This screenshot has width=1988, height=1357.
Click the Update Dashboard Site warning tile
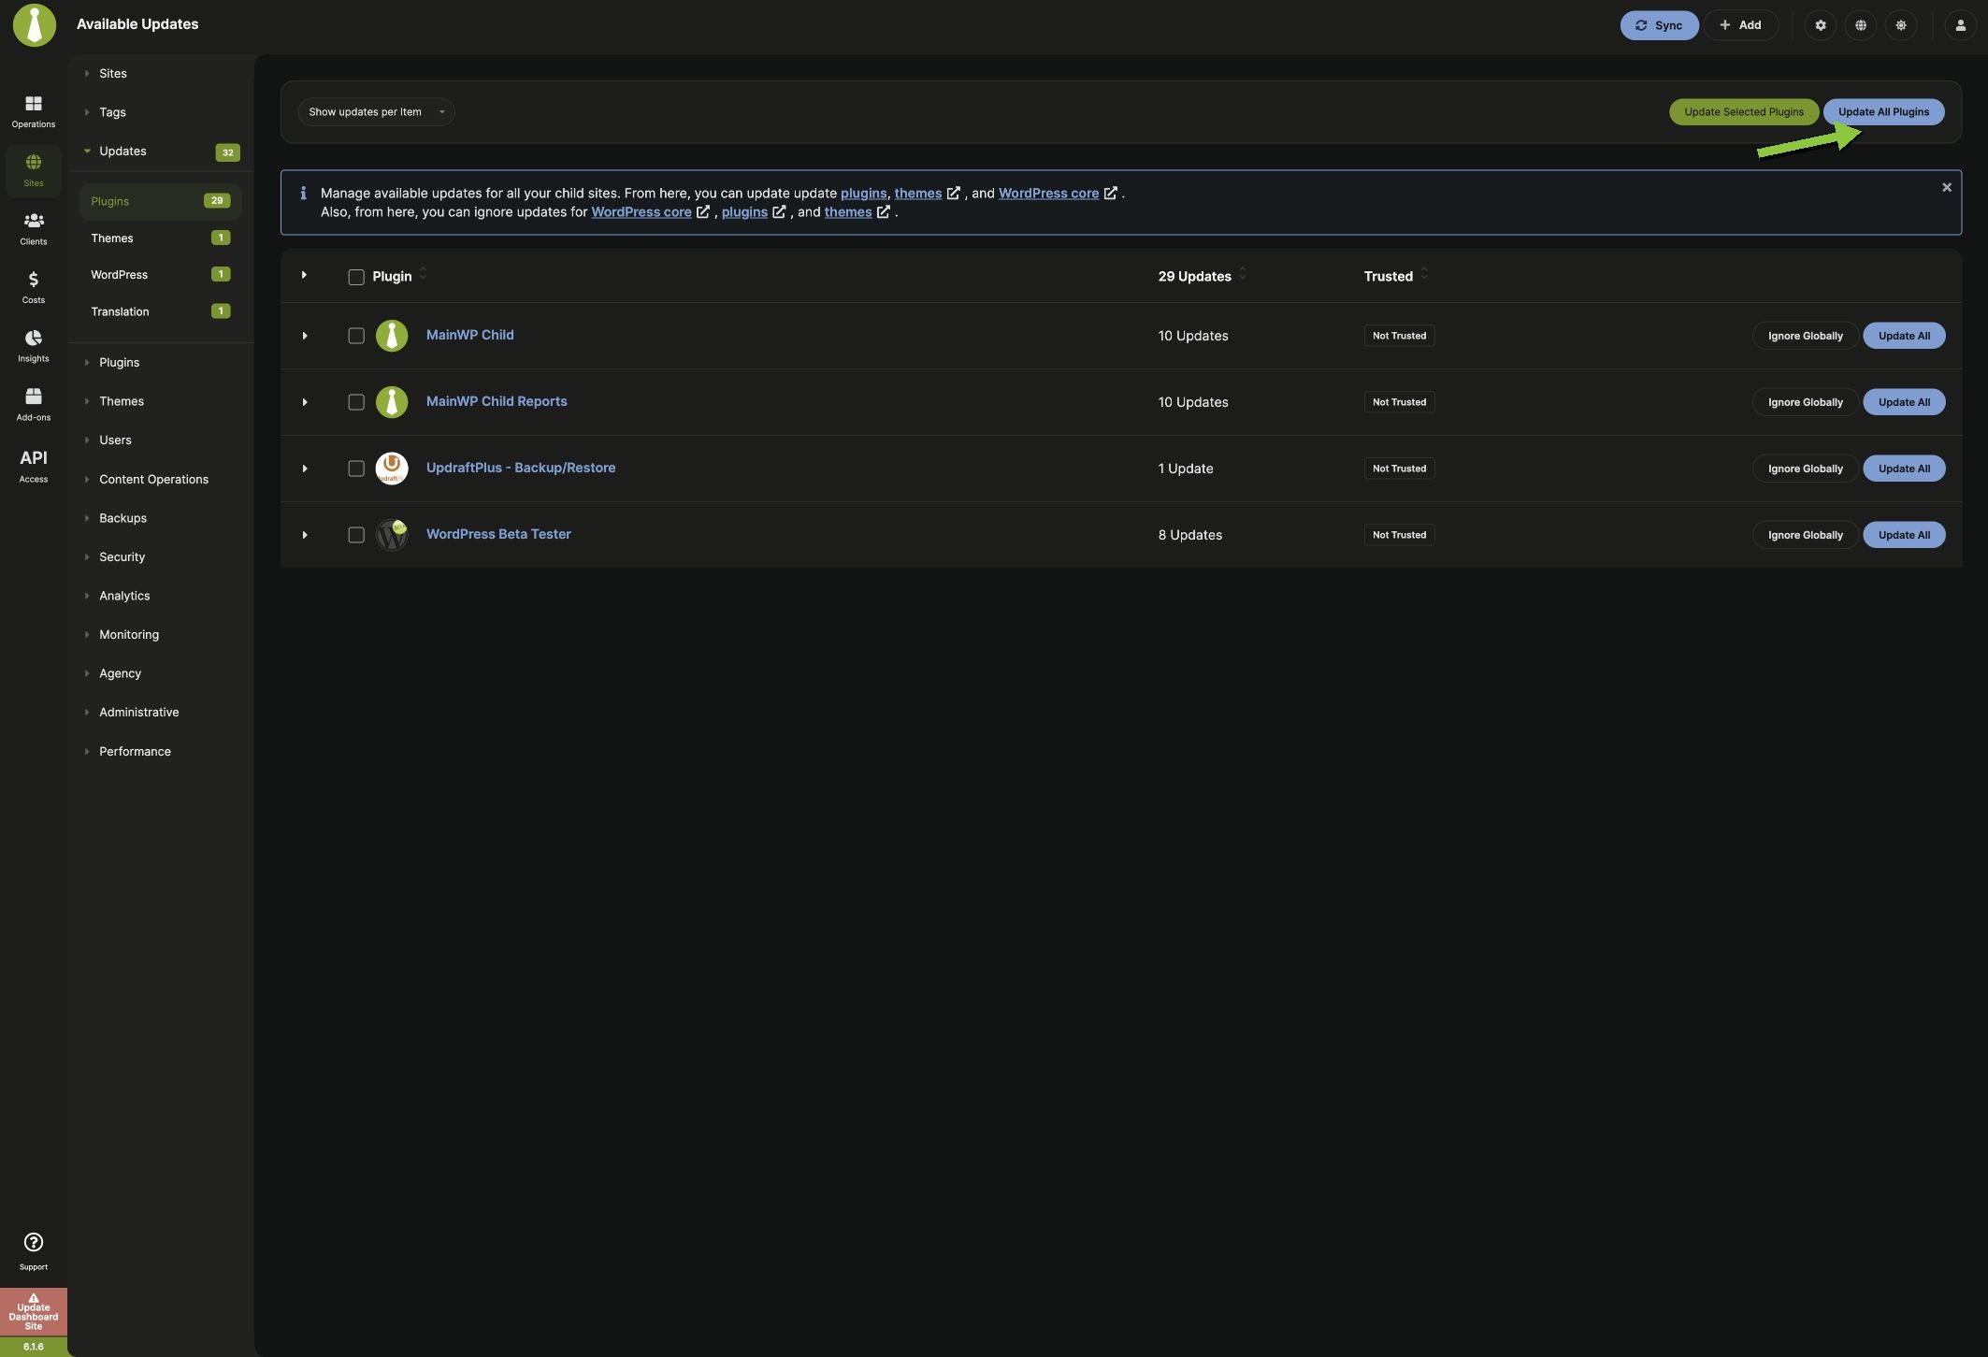point(34,1313)
